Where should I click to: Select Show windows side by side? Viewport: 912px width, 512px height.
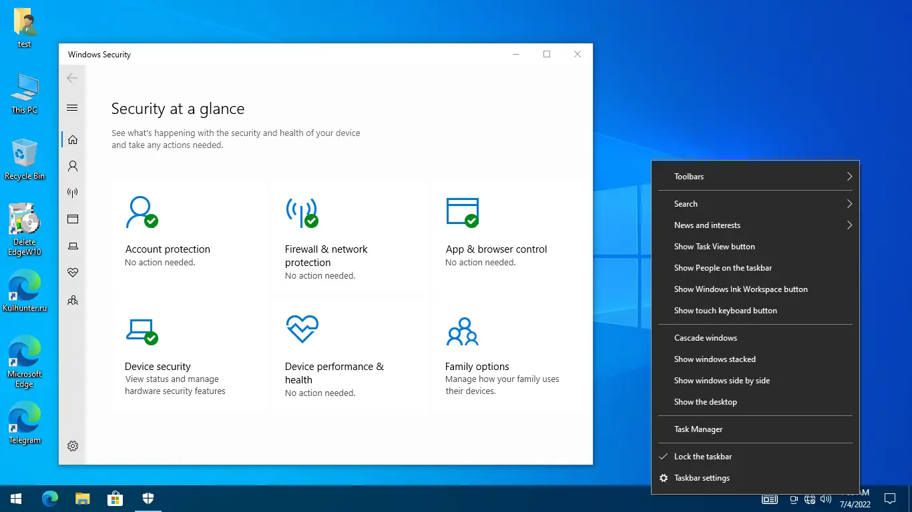pos(755,381)
